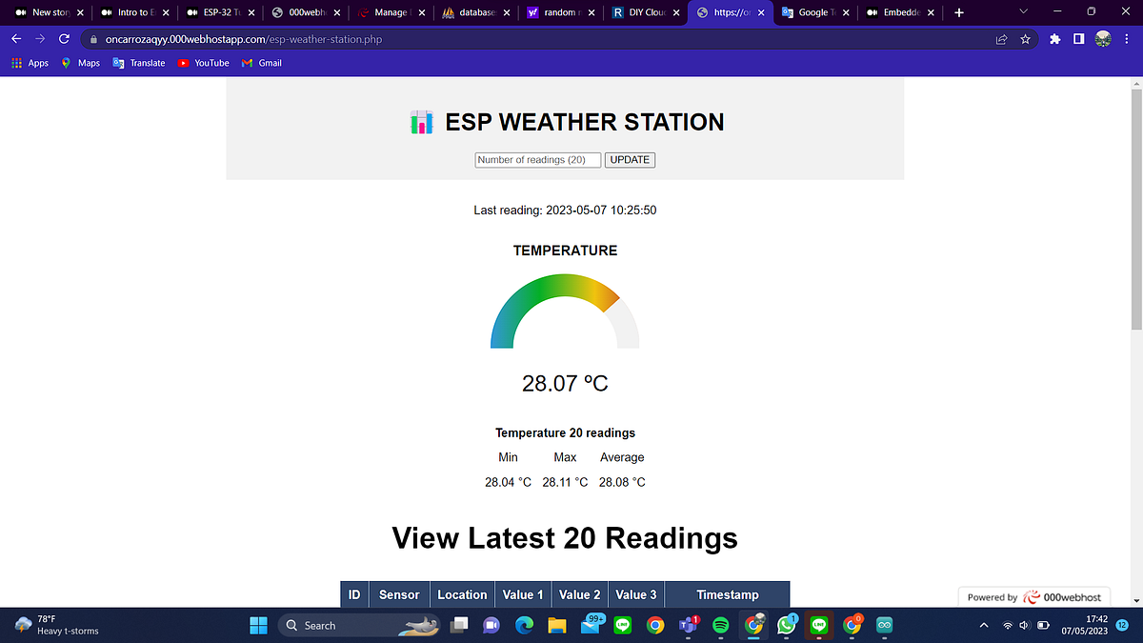Reload the page with the refresh icon
The width and height of the screenshot is (1143, 643).
[x=63, y=39]
